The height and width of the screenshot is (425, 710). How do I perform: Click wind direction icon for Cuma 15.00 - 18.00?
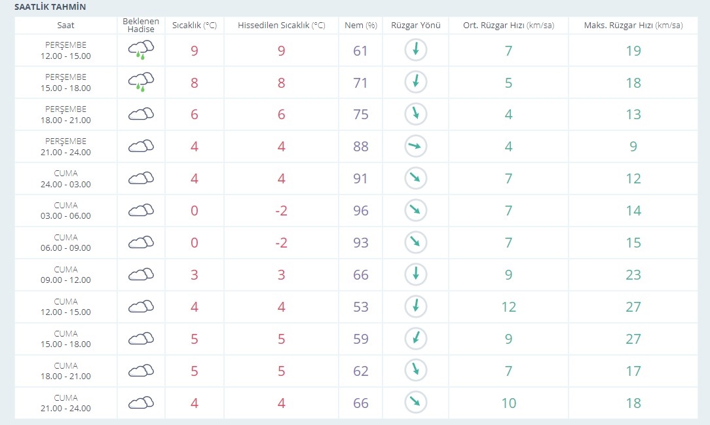[415, 339]
